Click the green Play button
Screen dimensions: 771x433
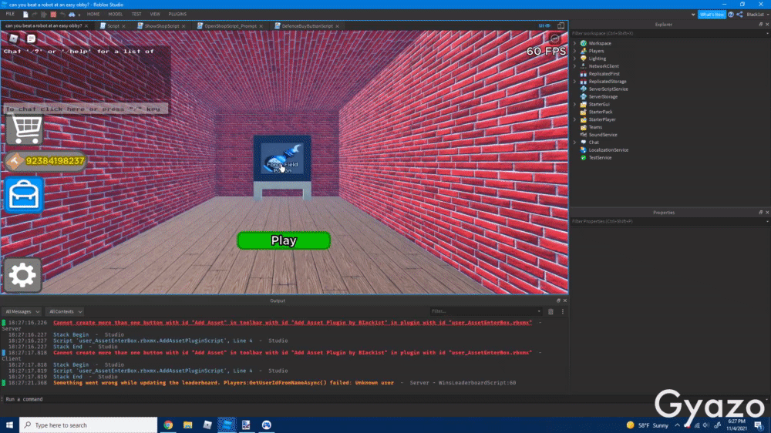(x=284, y=240)
